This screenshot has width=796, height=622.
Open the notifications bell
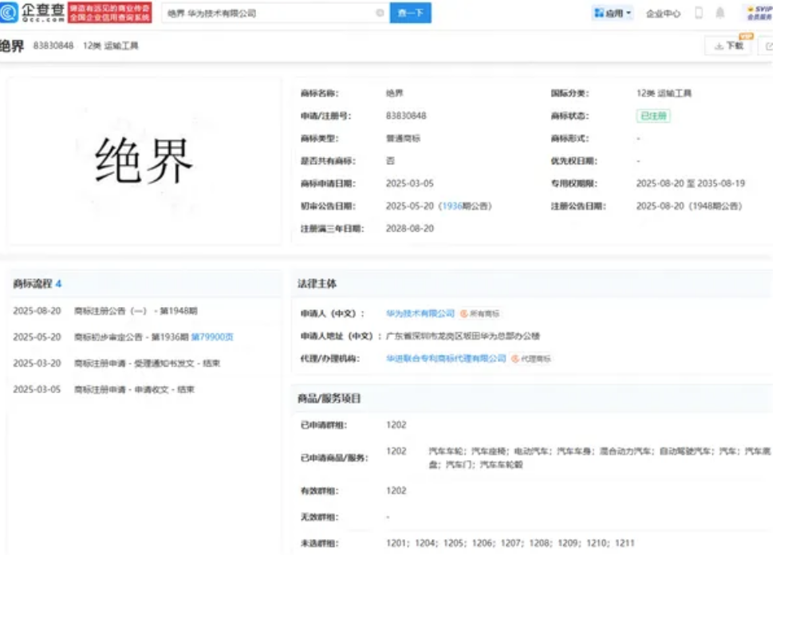pos(720,13)
